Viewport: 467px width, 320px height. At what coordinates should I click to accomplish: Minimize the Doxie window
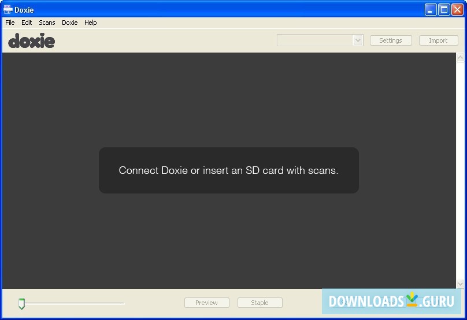430,9
